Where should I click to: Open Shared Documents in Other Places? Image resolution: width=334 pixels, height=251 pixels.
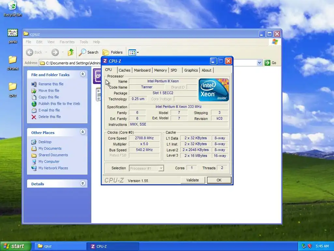[x=53, y=155]
